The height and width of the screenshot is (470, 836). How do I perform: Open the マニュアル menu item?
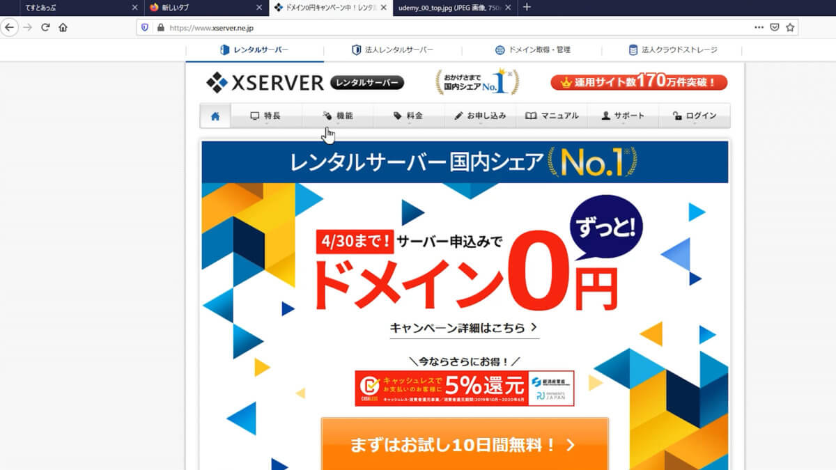coord(552,116)
